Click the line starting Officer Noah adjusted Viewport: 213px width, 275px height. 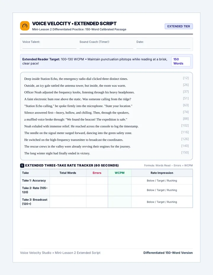pyautogui.click(x=79, y=92)
